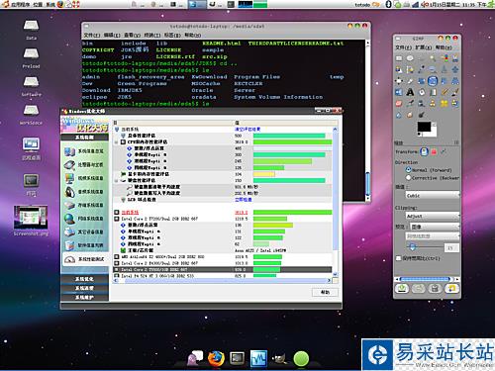Screen dimensions: 495x371
Task: Toggle Transform selection mode button
Action: pos(434,151)
